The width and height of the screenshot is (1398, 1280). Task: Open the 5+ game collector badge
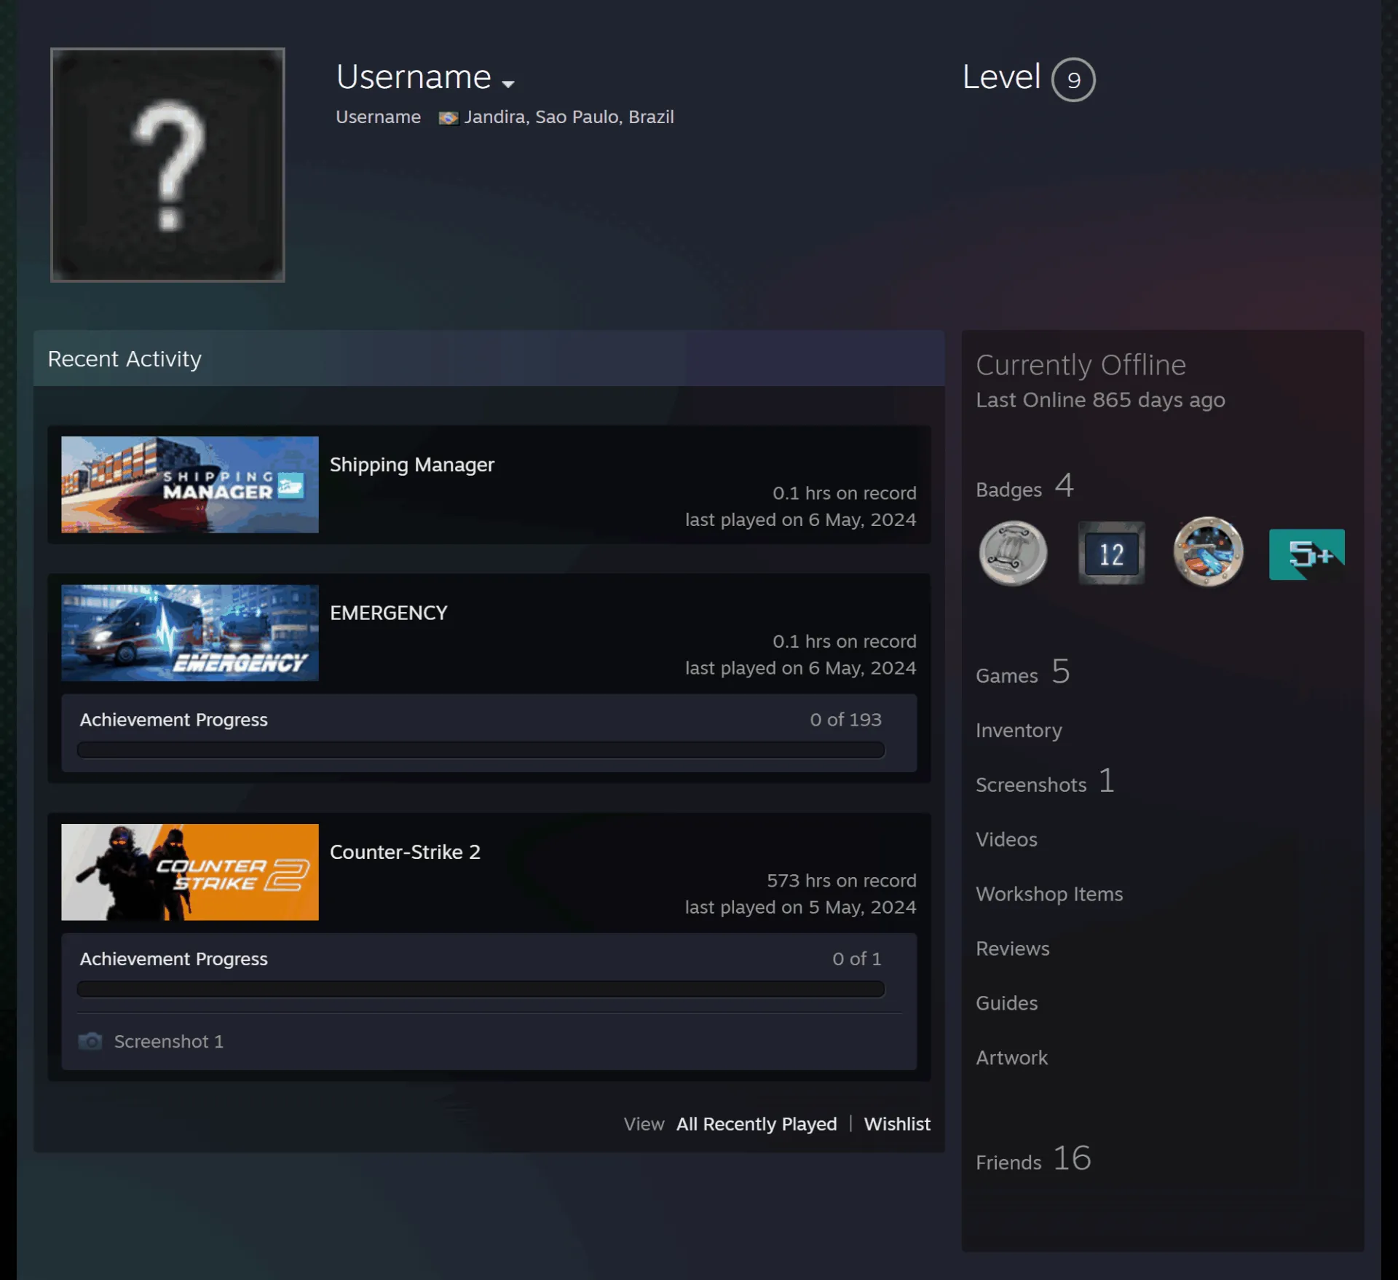(1306, 554)
